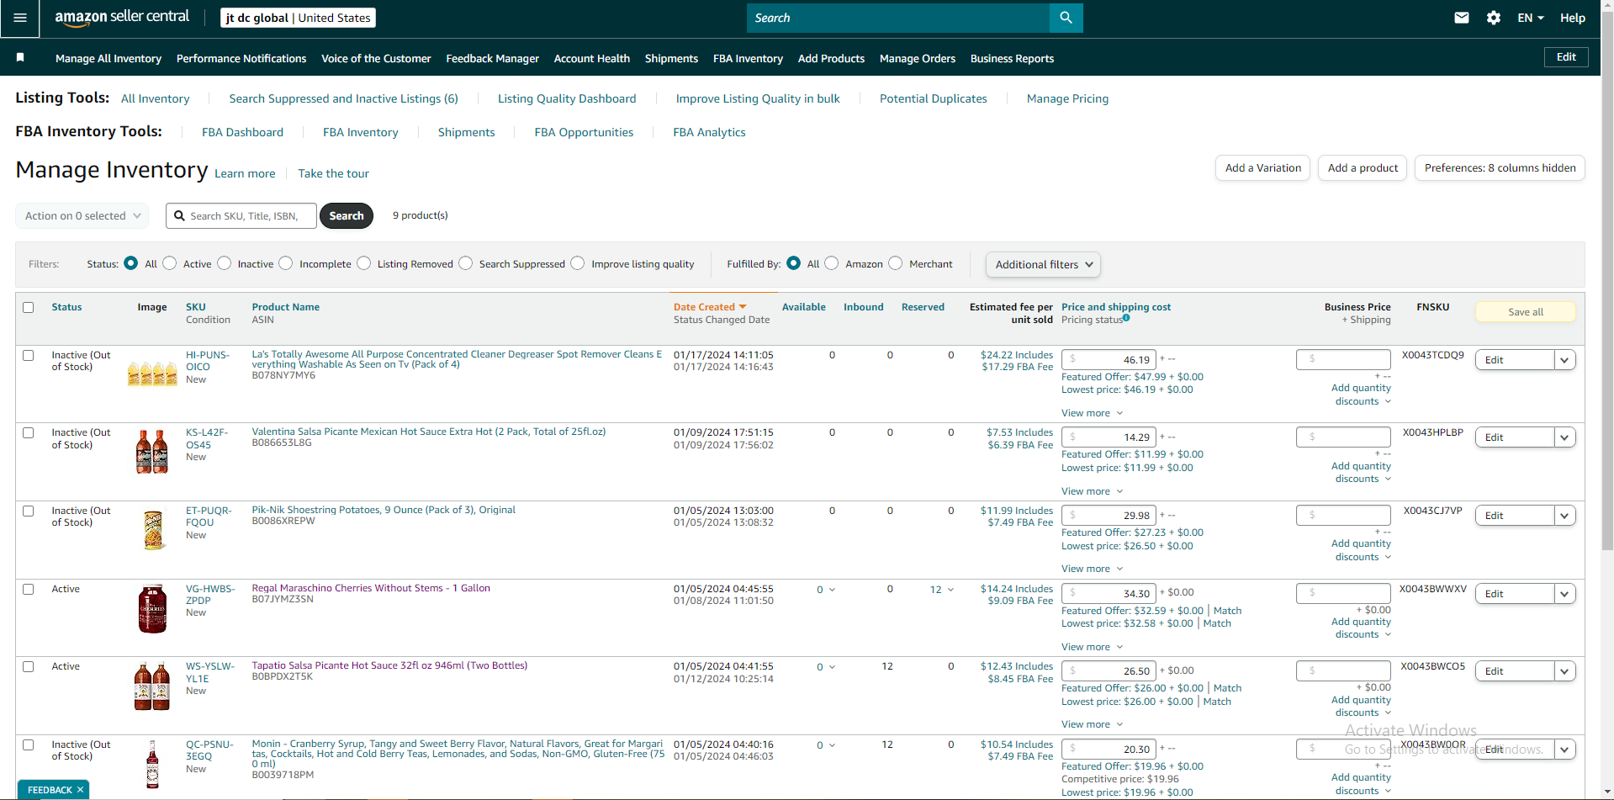Click the Add a Variation button
The width and height of the screenshot is (1614, 800).
click(x=1263, y=168)
